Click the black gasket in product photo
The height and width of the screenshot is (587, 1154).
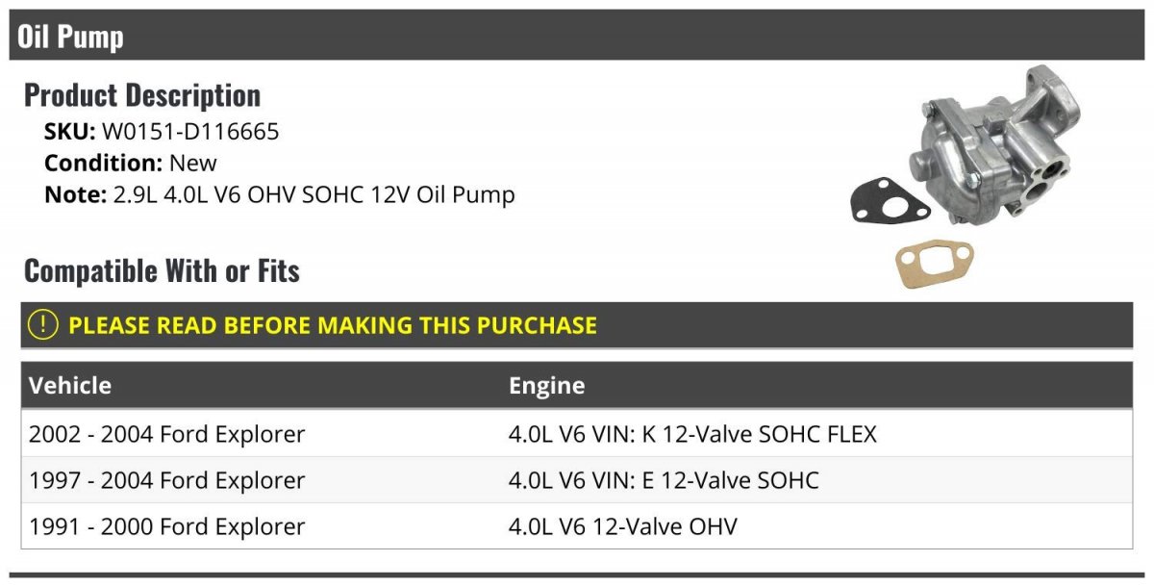(890, 202)
